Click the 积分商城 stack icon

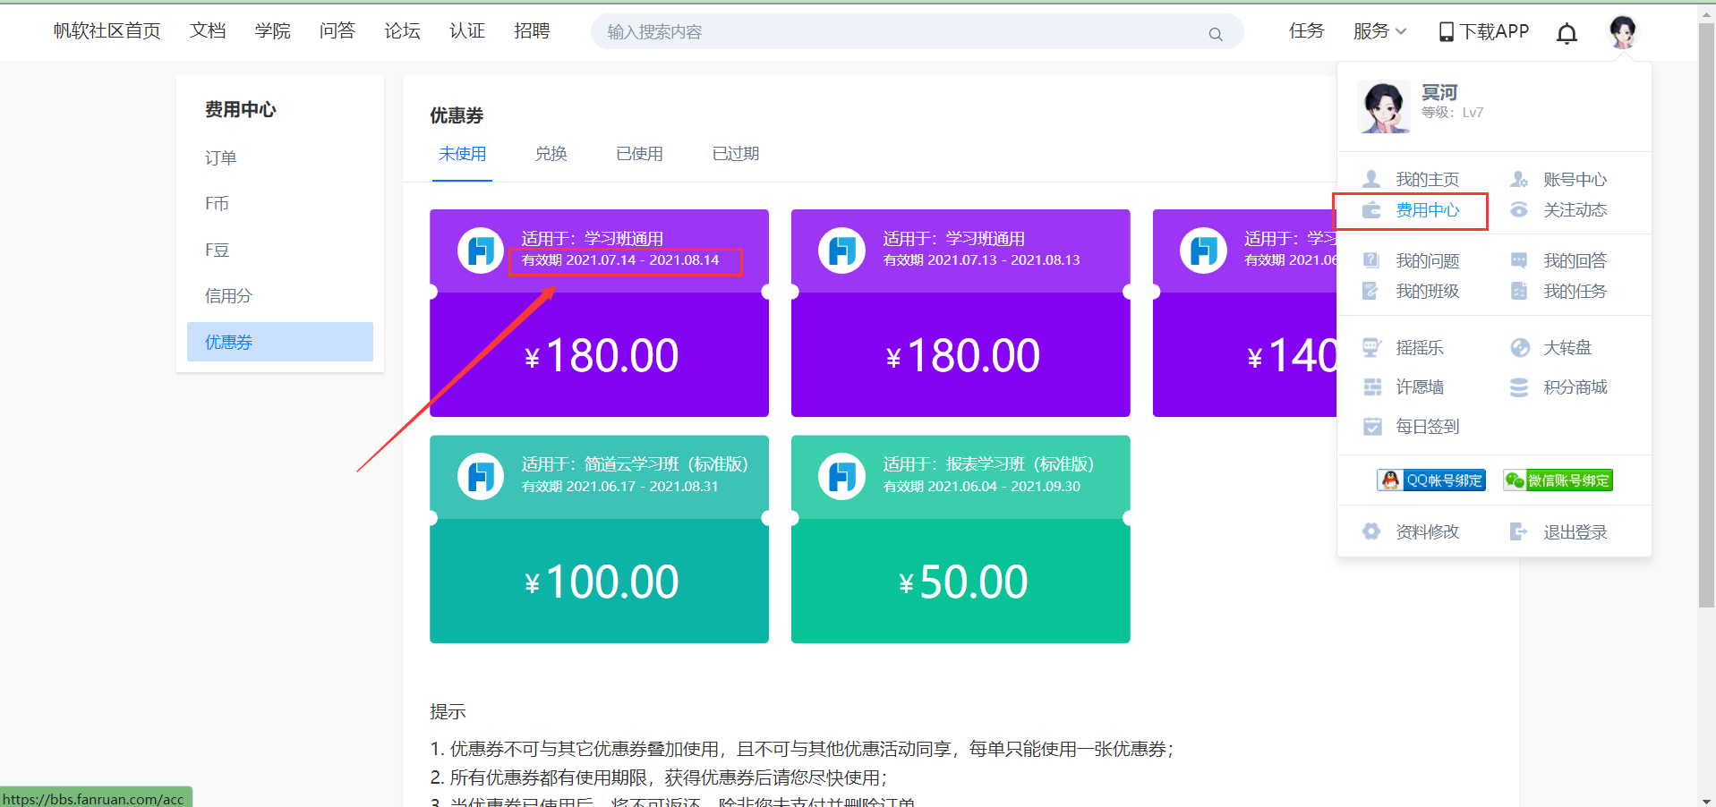(1519, 387)
